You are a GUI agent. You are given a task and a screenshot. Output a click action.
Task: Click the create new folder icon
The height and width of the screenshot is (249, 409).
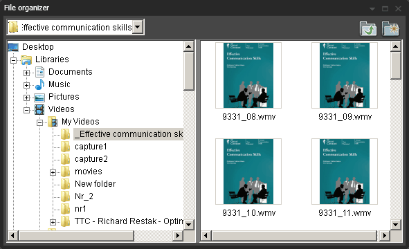390,28
